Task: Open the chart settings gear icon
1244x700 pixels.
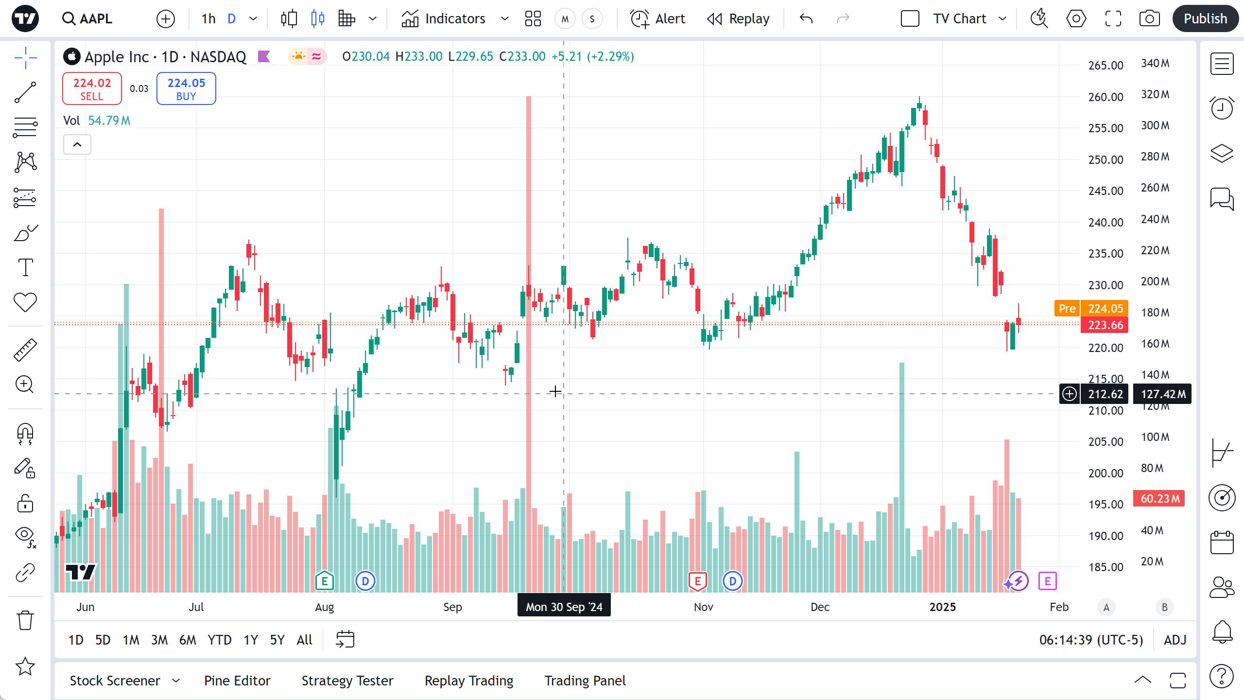Action: click(x=1076, y=19)
